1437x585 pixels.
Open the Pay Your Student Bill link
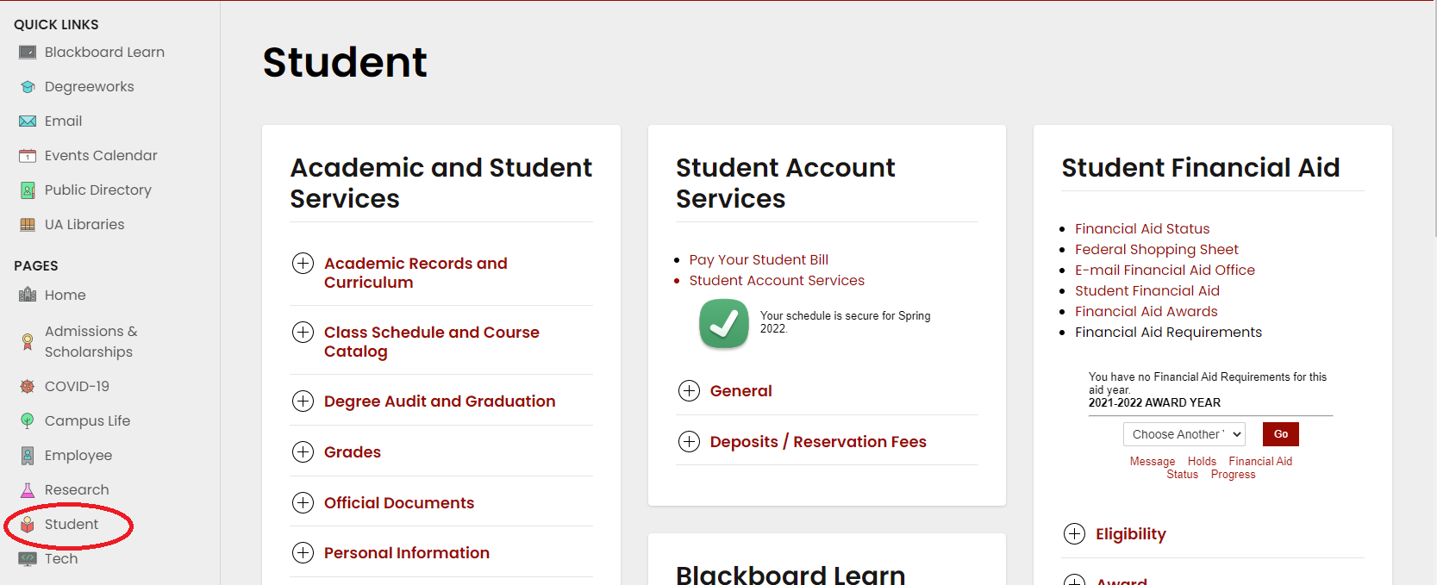pos(759,260)
